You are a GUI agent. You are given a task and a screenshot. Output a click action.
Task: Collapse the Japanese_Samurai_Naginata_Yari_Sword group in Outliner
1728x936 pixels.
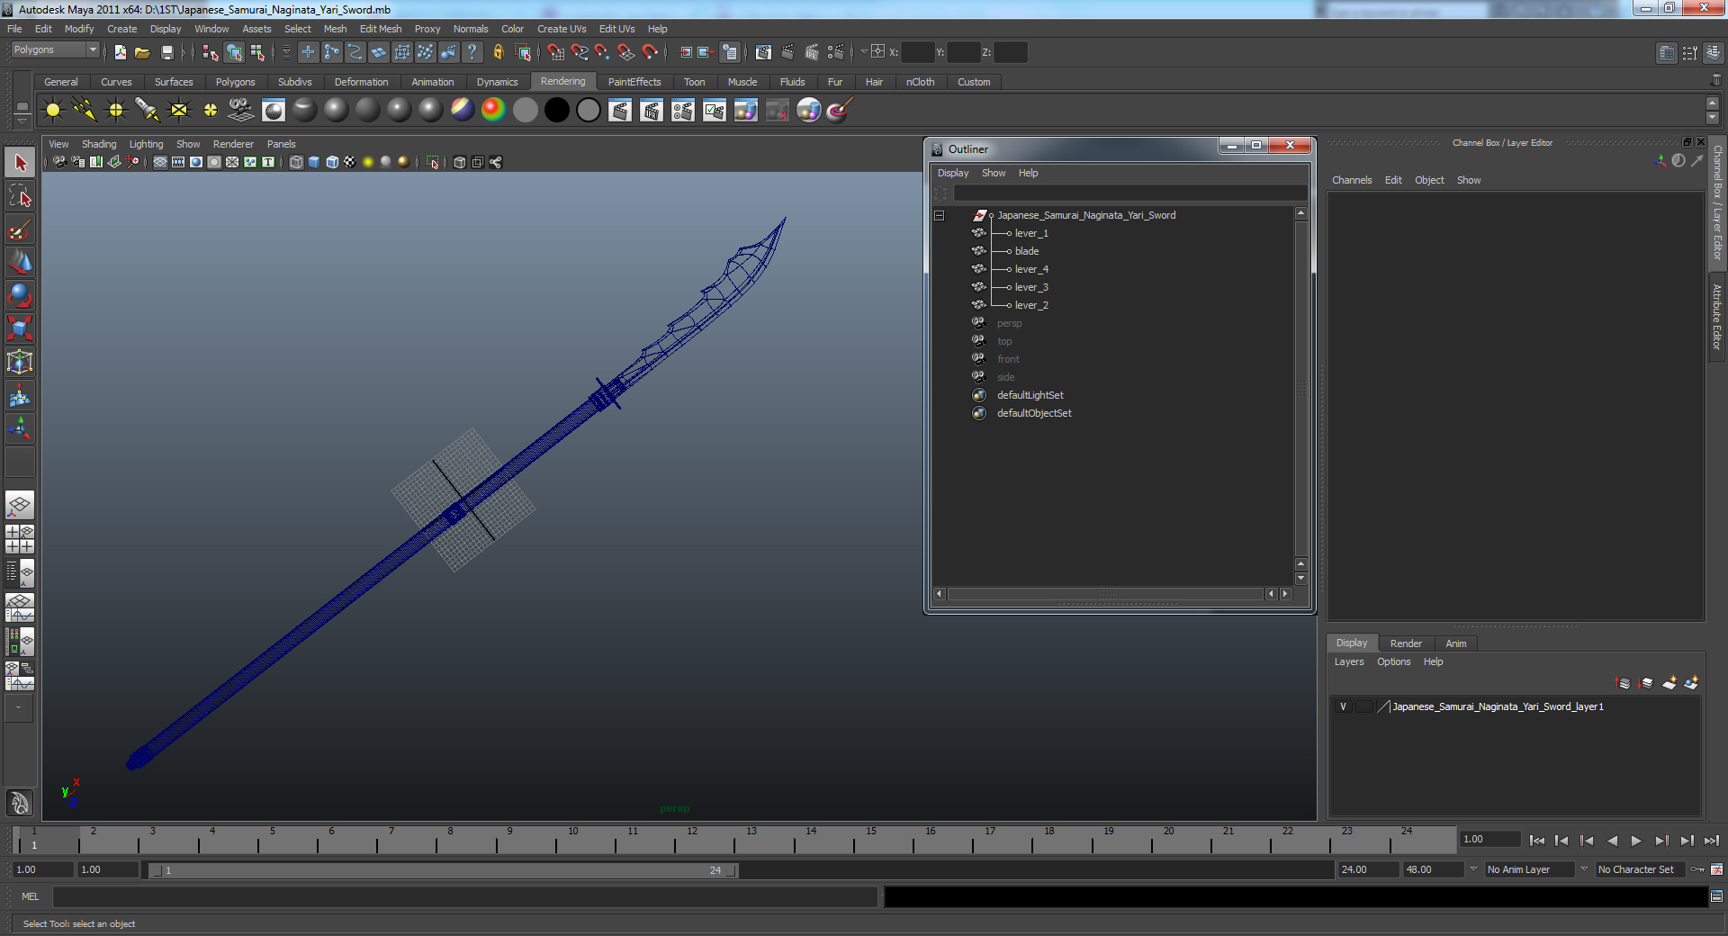tap(939, 215)
